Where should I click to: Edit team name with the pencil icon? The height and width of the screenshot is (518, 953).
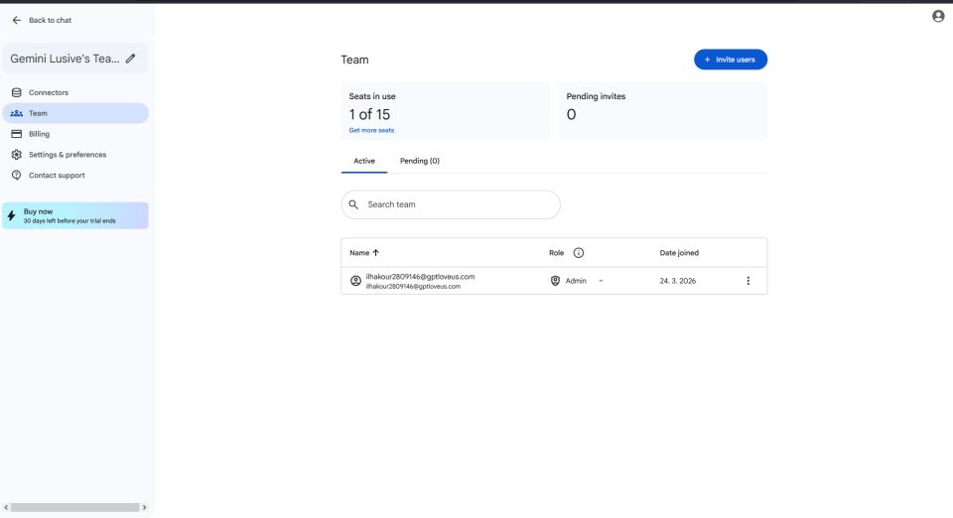point(131,59)
